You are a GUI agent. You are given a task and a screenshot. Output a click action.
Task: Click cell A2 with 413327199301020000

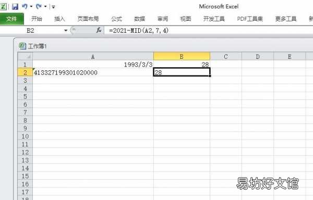(x=93, y=72)
